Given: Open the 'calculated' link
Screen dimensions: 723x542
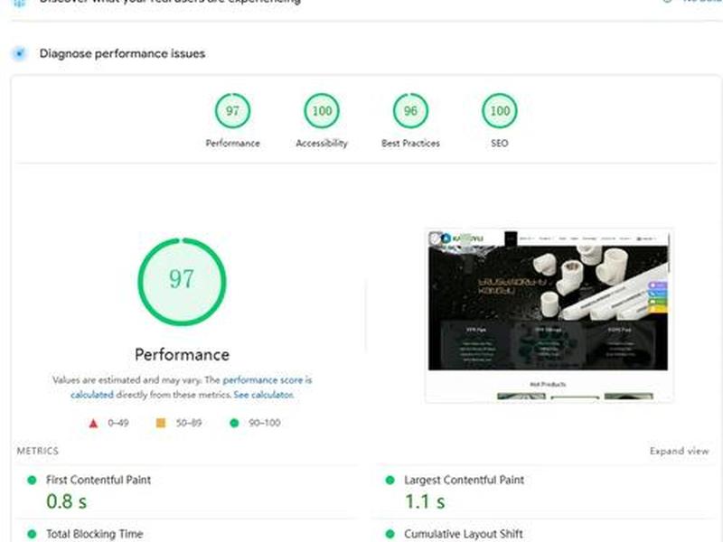Looking at the screenshot, I should tap(92, 395).
